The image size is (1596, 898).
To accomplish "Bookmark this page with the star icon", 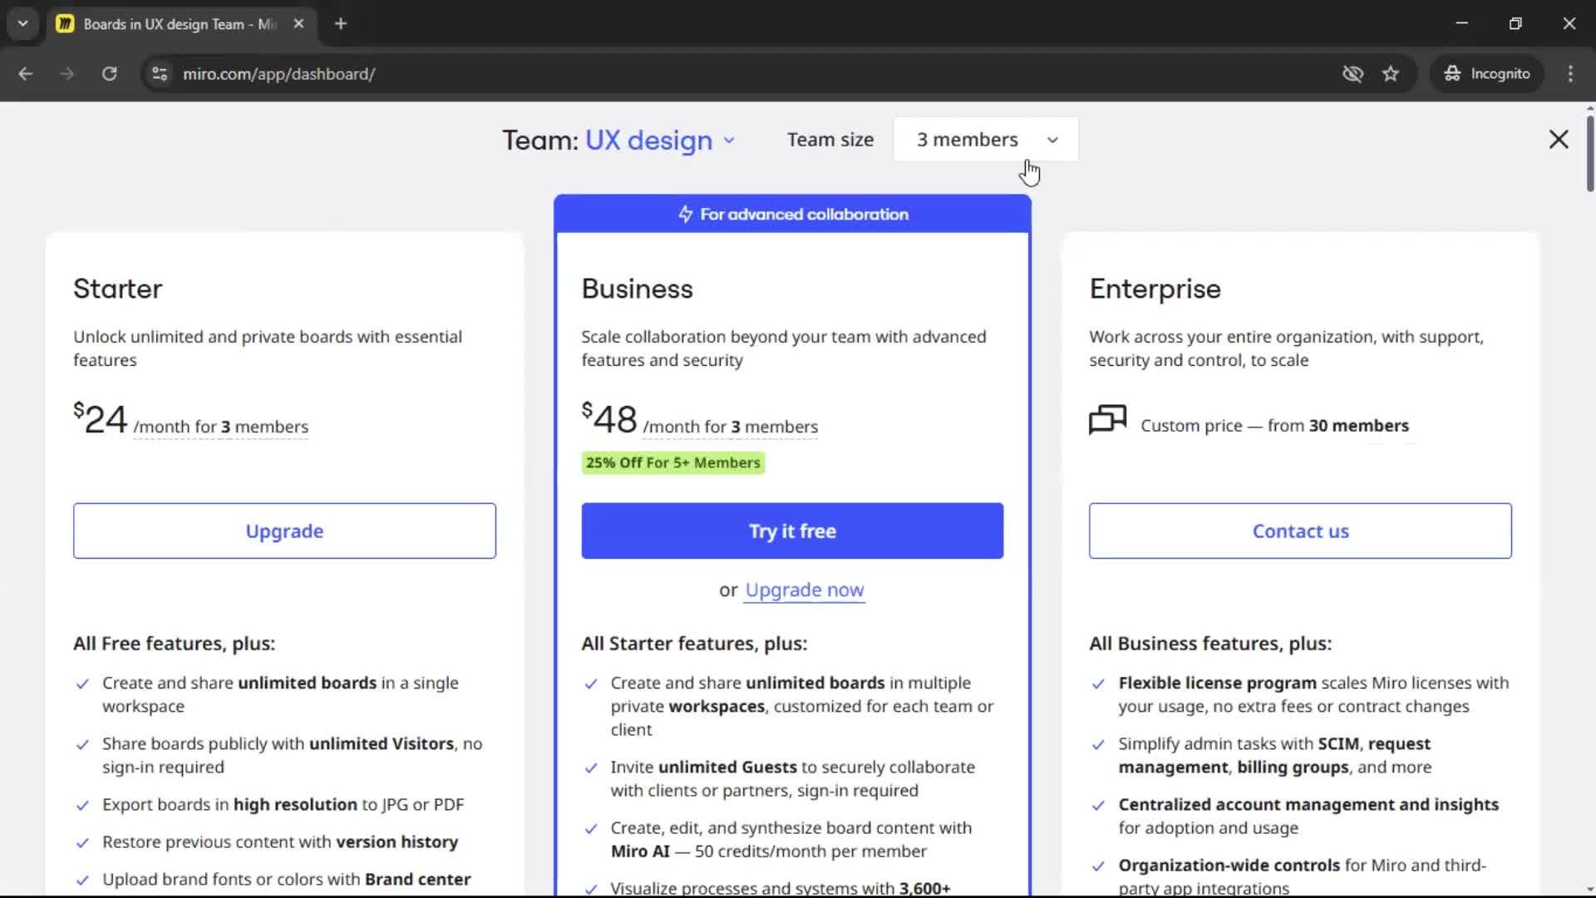I will click(1391, 74).
